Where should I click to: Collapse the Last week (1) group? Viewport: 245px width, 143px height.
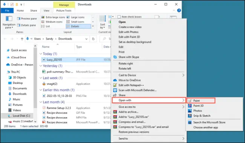41,78
